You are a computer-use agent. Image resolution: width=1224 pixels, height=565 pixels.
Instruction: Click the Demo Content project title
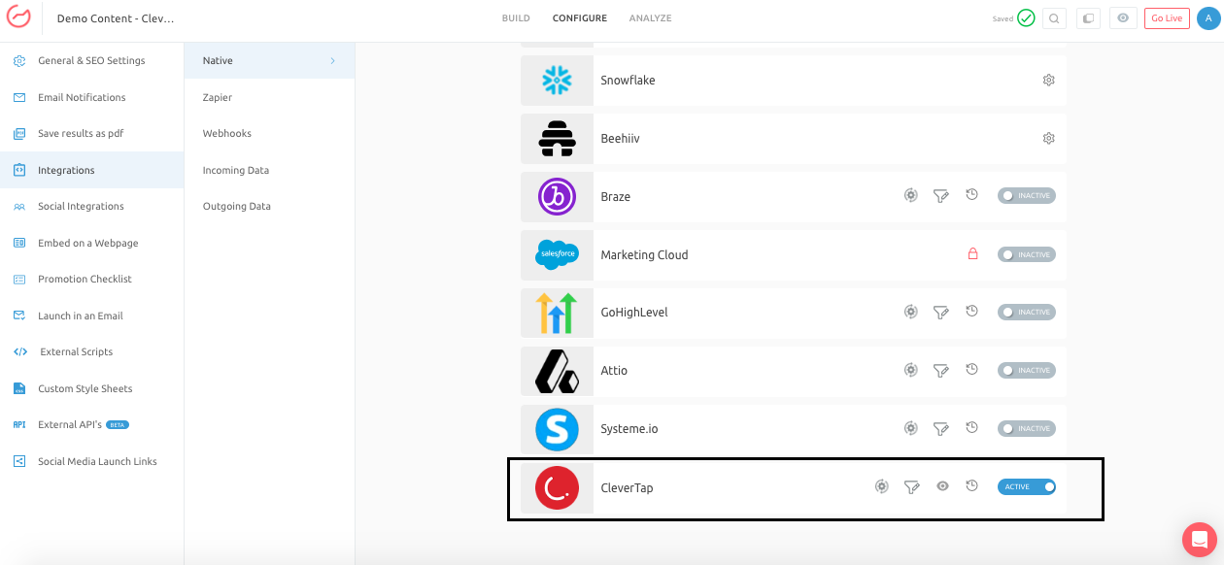coord(116,18)
